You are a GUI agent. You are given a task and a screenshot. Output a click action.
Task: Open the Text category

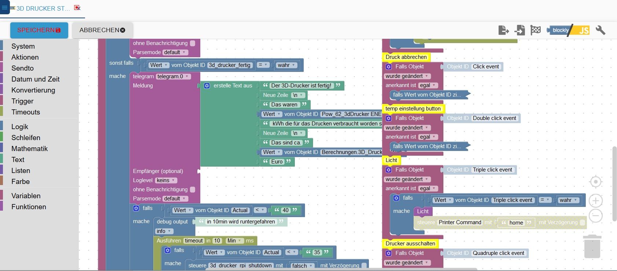click(18, 159)
